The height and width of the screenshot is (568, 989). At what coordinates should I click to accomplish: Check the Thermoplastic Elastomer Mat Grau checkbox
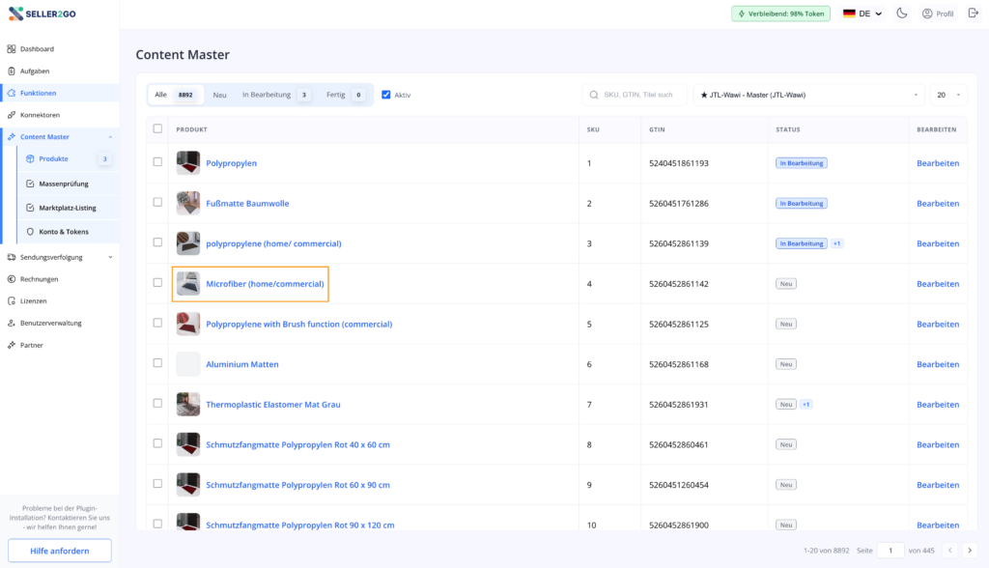(157, 403)
